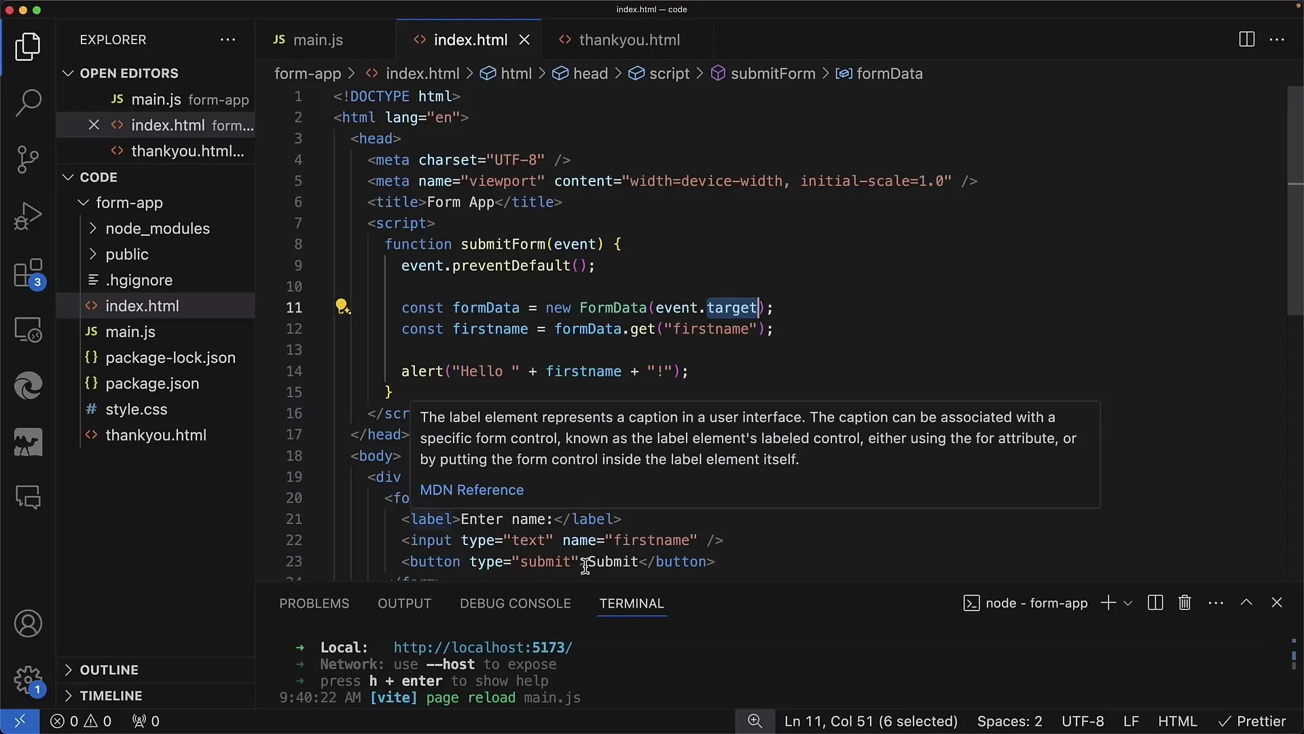The image size is (1304, 734).
Task: Click the ports forwarded indicator showing 0
Action: [145, 721]
